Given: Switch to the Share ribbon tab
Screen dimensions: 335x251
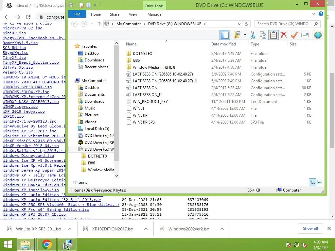Looking at the screenshot, I should (x=115, y=14).
